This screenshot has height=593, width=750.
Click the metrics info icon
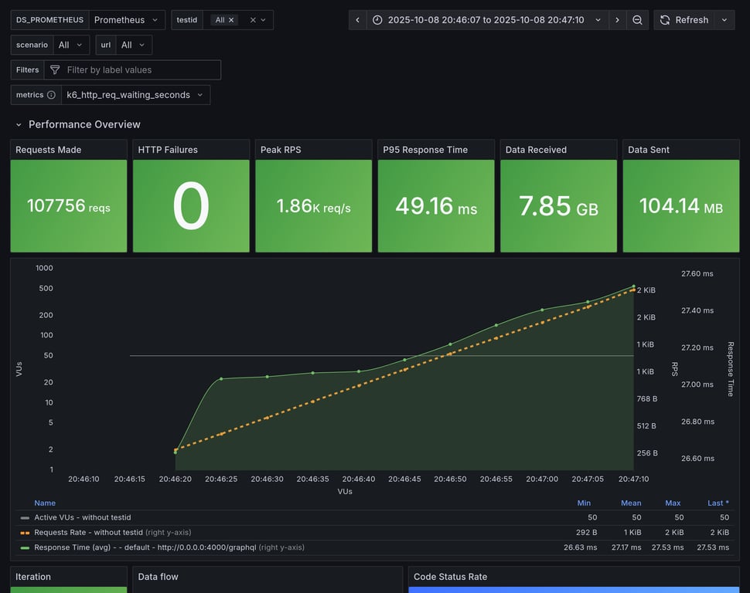coord(51,95)
